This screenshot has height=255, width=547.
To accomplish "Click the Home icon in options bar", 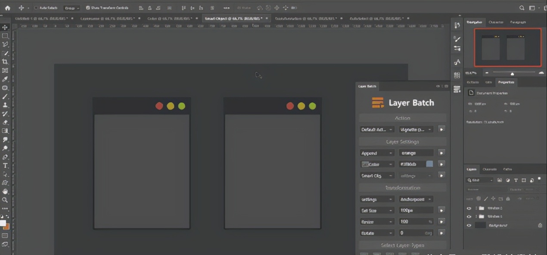I will pyautogui.click(x=7, y=8).
